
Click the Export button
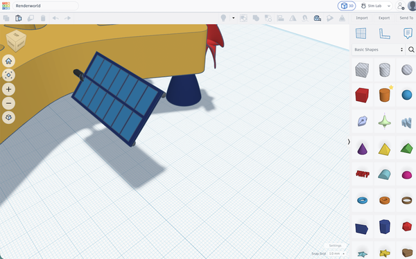384,18
